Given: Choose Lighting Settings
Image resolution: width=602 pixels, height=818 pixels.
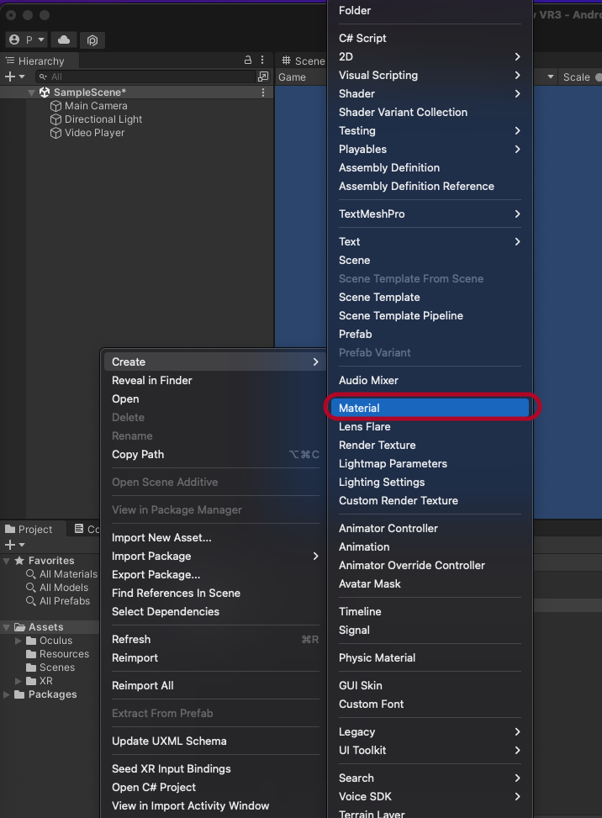Looking at the screenshot, I should click(x=430, y=482).
